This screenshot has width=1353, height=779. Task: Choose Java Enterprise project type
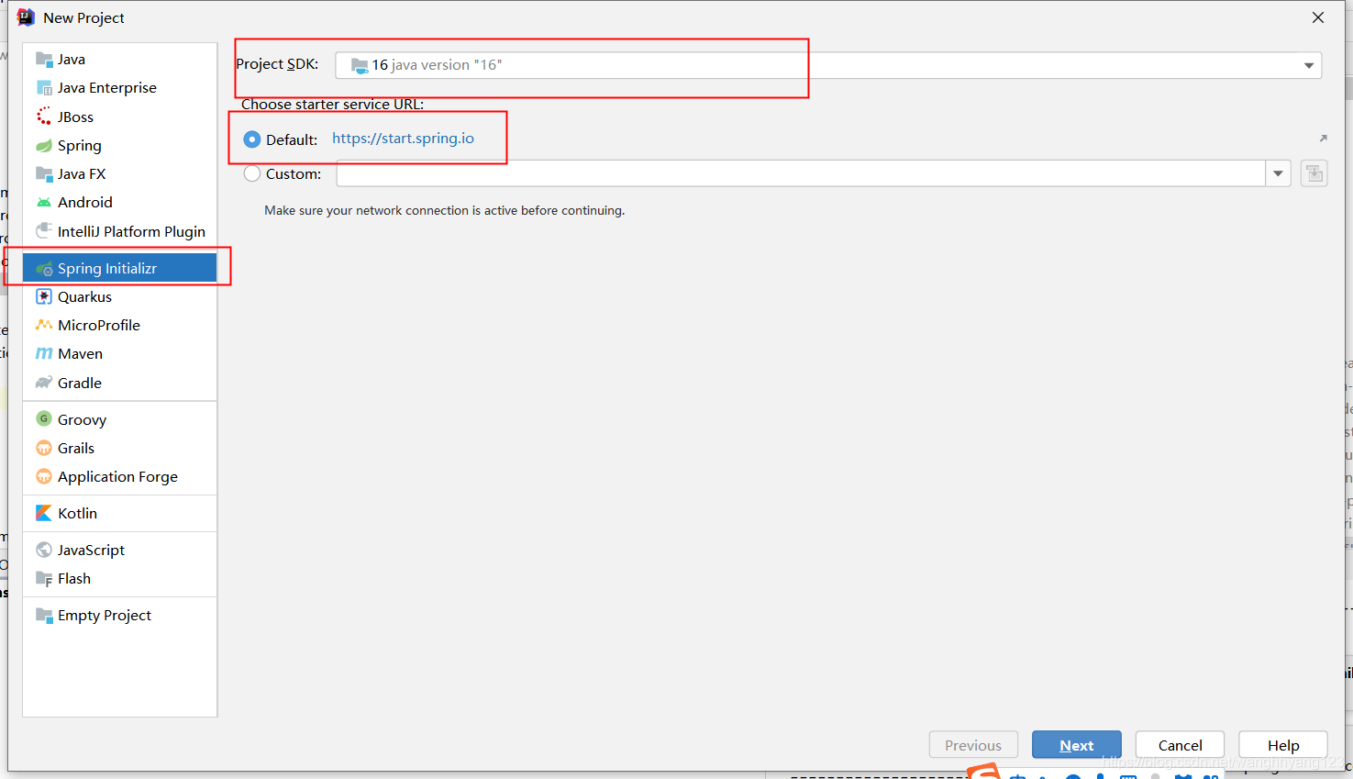point(120,88)
